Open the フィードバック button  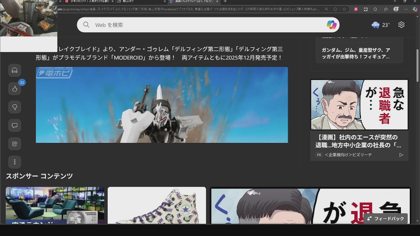(x=386, y=219)
